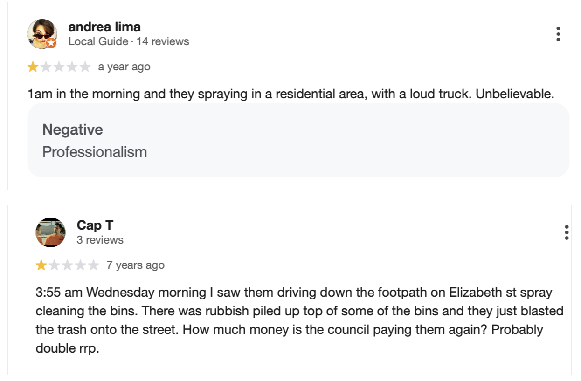
Task: Click the "3 reviews" count under Cap T
Action: [100, 240]
